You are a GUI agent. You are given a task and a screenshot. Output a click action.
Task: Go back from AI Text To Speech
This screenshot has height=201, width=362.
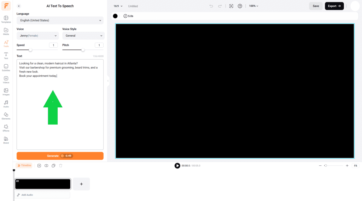(x=19, y=6)
